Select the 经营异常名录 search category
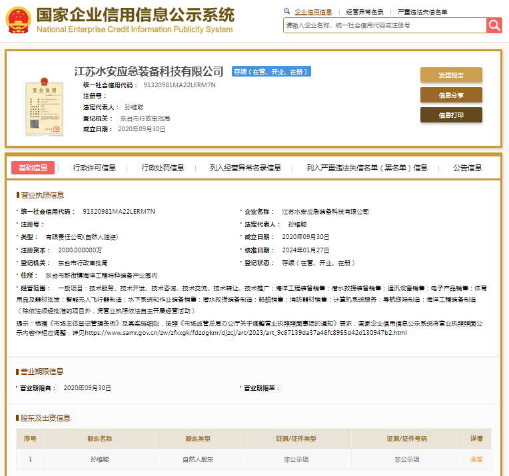Screen dimensions: 509x476 click(364, 12)
